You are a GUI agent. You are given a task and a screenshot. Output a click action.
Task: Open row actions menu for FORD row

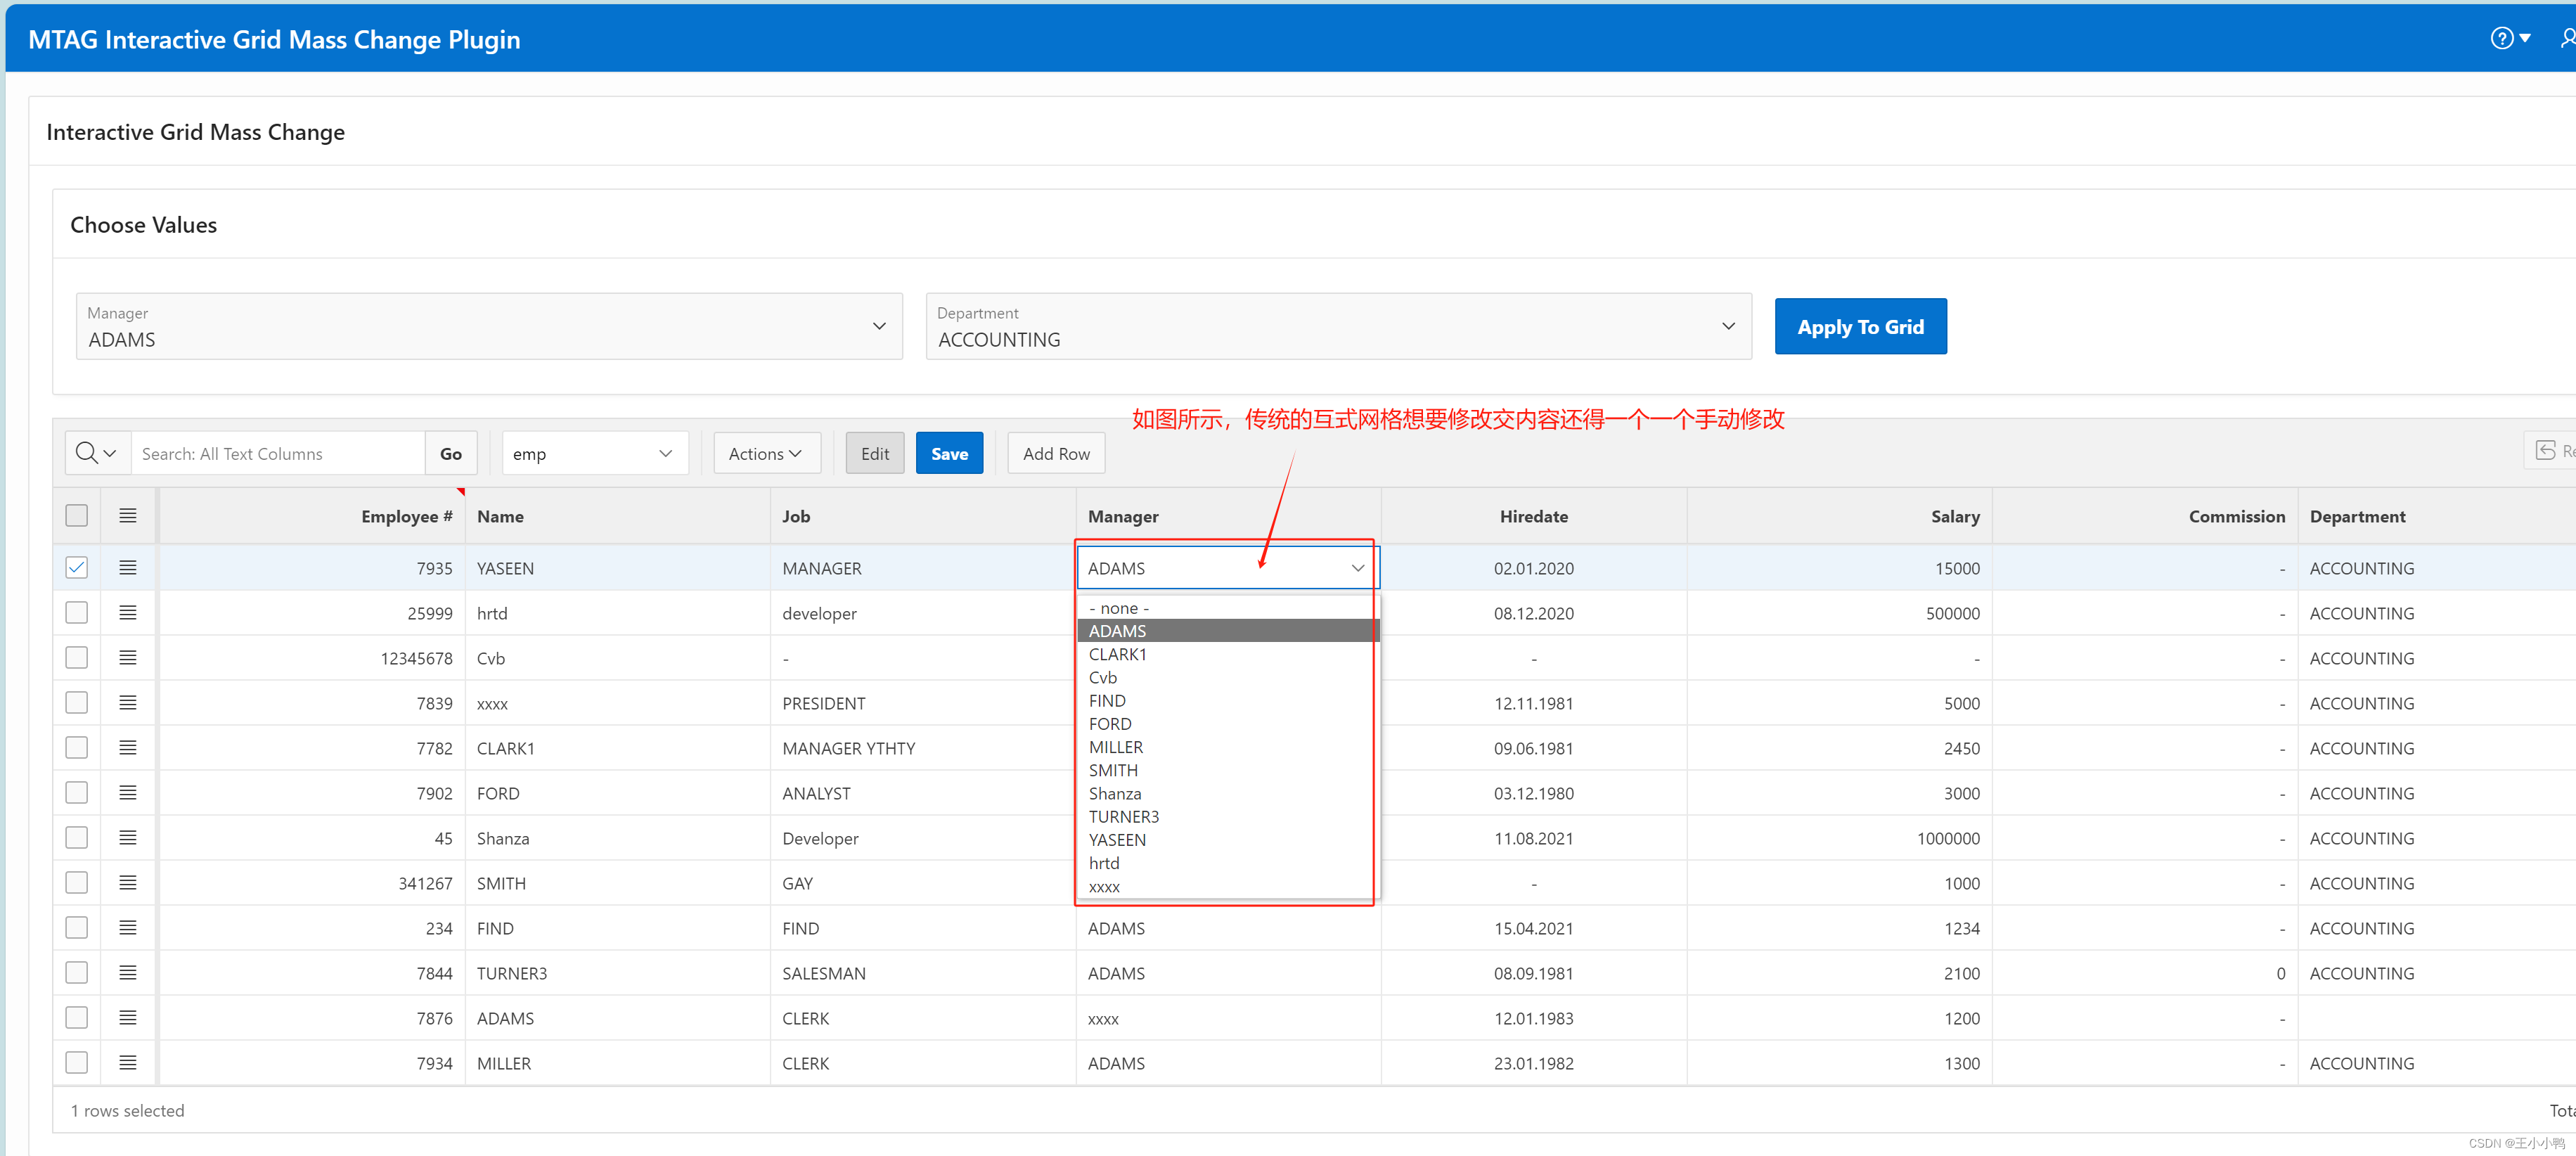(x=128, y=793)
